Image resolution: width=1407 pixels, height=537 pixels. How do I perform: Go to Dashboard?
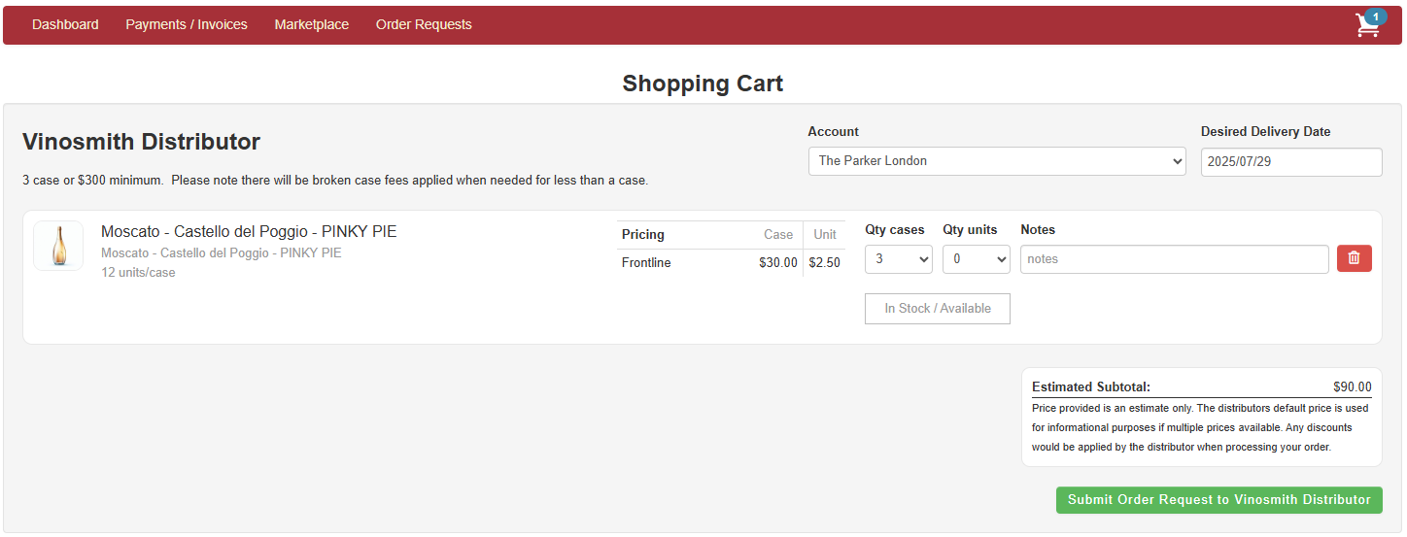click(65, 24)
